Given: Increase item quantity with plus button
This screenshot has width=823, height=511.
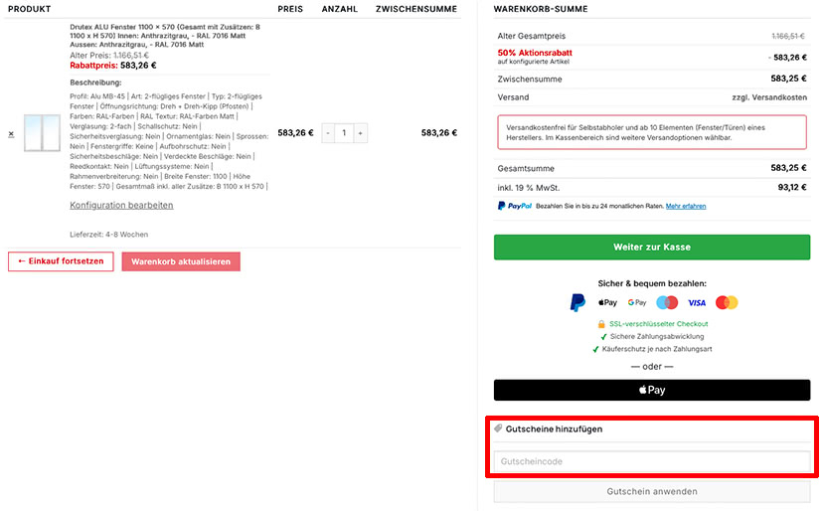Looking at the screenshot, I should (361, 133).
